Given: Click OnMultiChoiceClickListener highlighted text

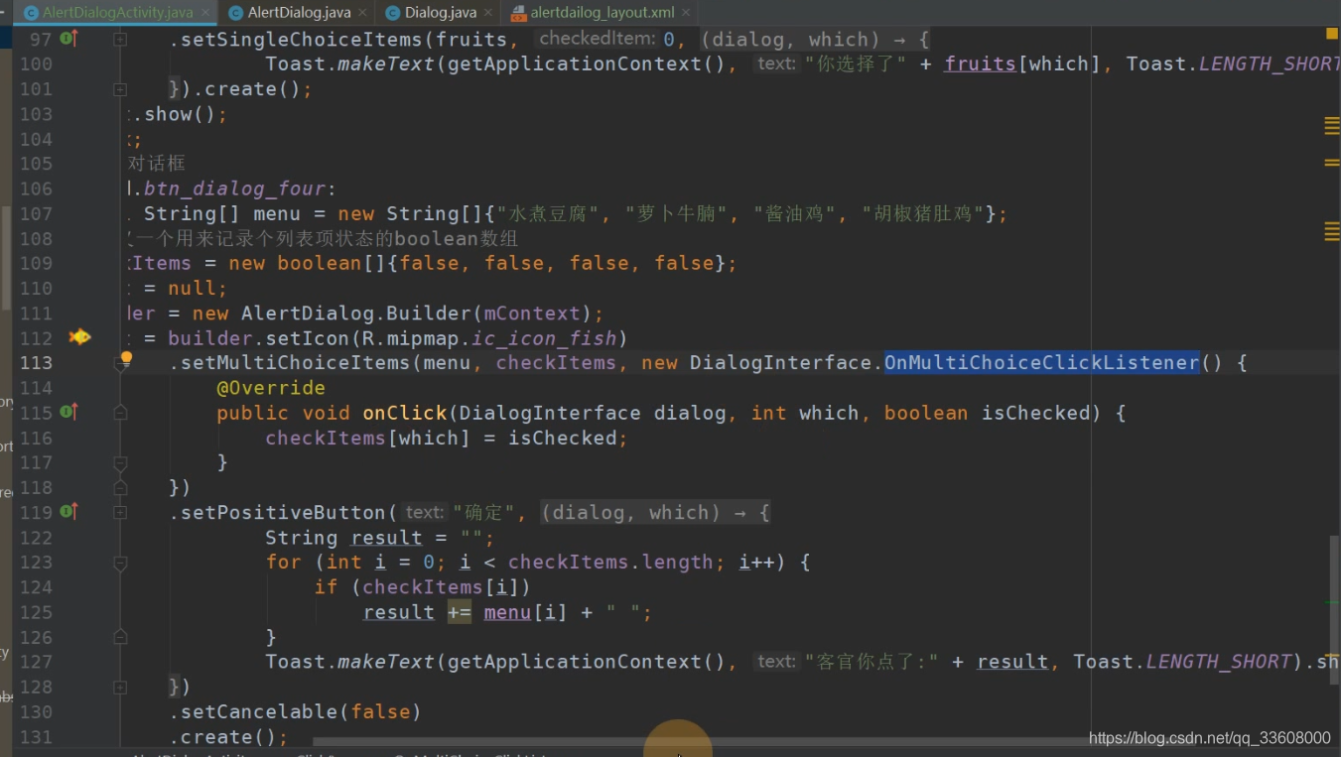Looking at the screenshot, I should 1042,363.
